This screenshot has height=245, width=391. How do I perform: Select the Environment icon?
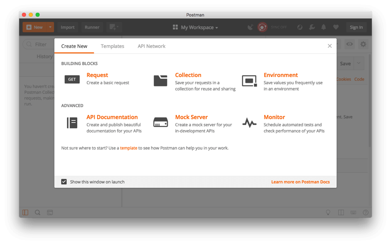click(x=249, y=80)
